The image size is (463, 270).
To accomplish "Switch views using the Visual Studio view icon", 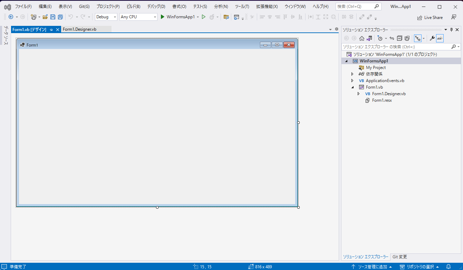I will pyautogui.click(x=369, y=38).
